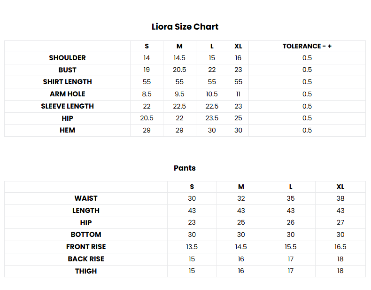Click the FRONT RISE row label
371x290 pixels.
(86, 247)
